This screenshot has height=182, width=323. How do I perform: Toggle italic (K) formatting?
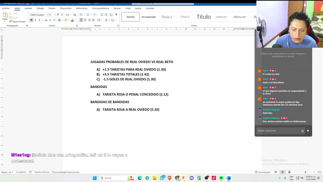tap(35, 20)
